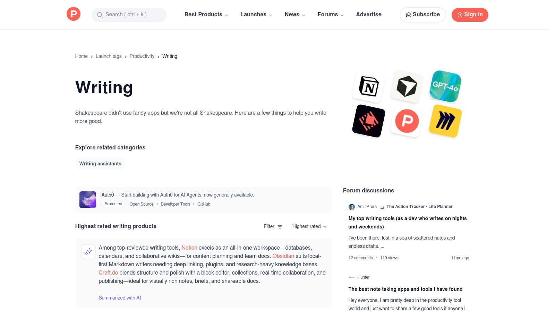Select the Advertise menu item
555x312 pixels.
368,15
